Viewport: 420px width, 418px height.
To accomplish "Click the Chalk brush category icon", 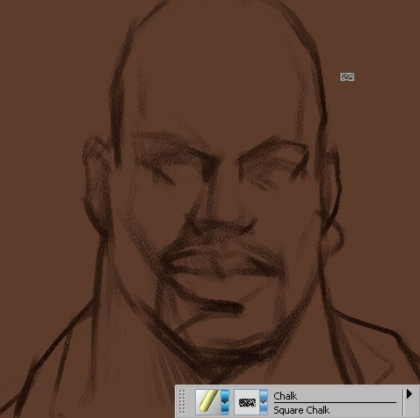I will click(x=208, y=401).
